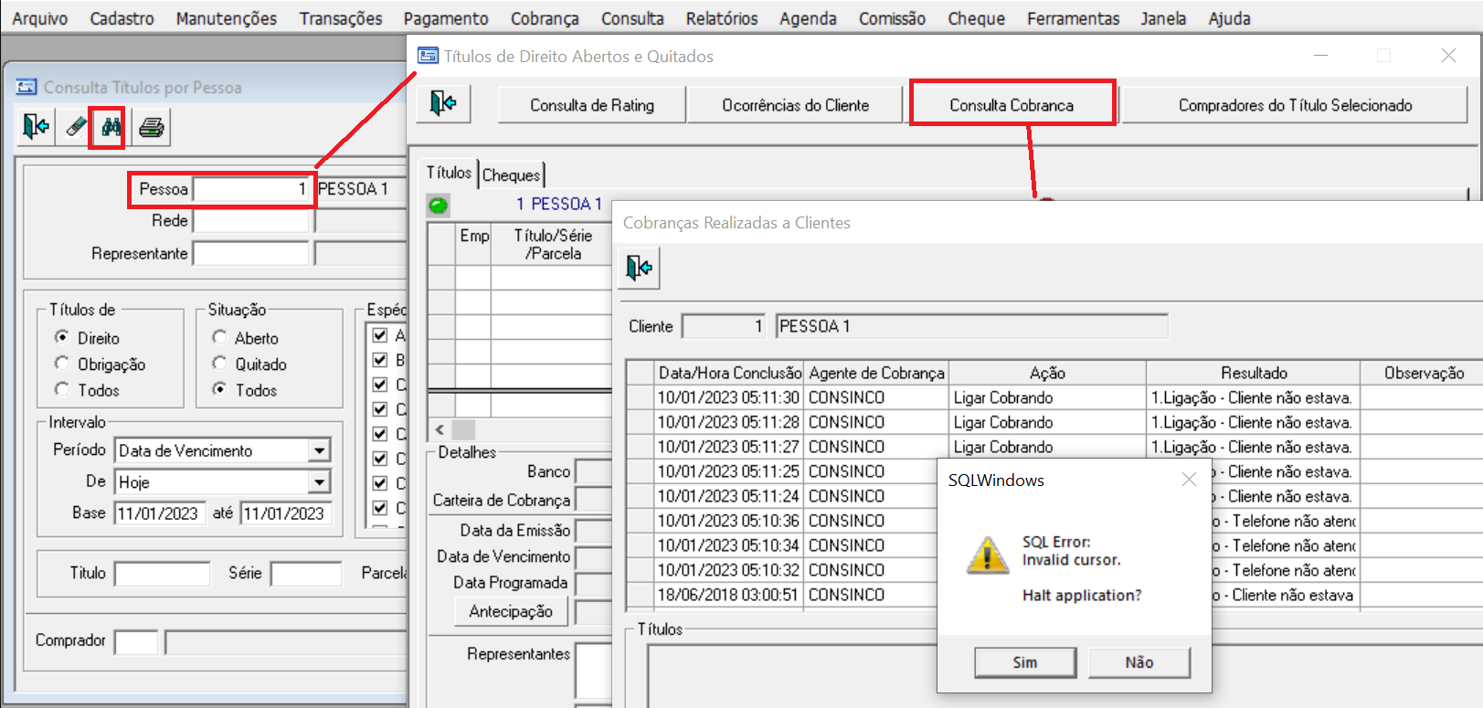Click the Rede input field

[x=251, y=221]
